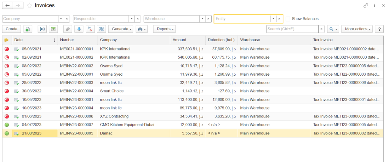
Task: Expand the Warehouse filter dropdown arrow
Action: 203,19
